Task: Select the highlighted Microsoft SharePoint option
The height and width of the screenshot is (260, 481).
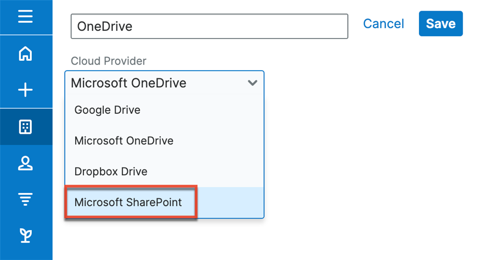Action: [128, 202]
